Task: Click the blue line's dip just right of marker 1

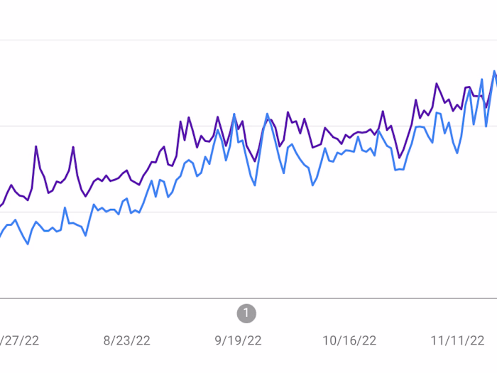Action: pos(255,185)
